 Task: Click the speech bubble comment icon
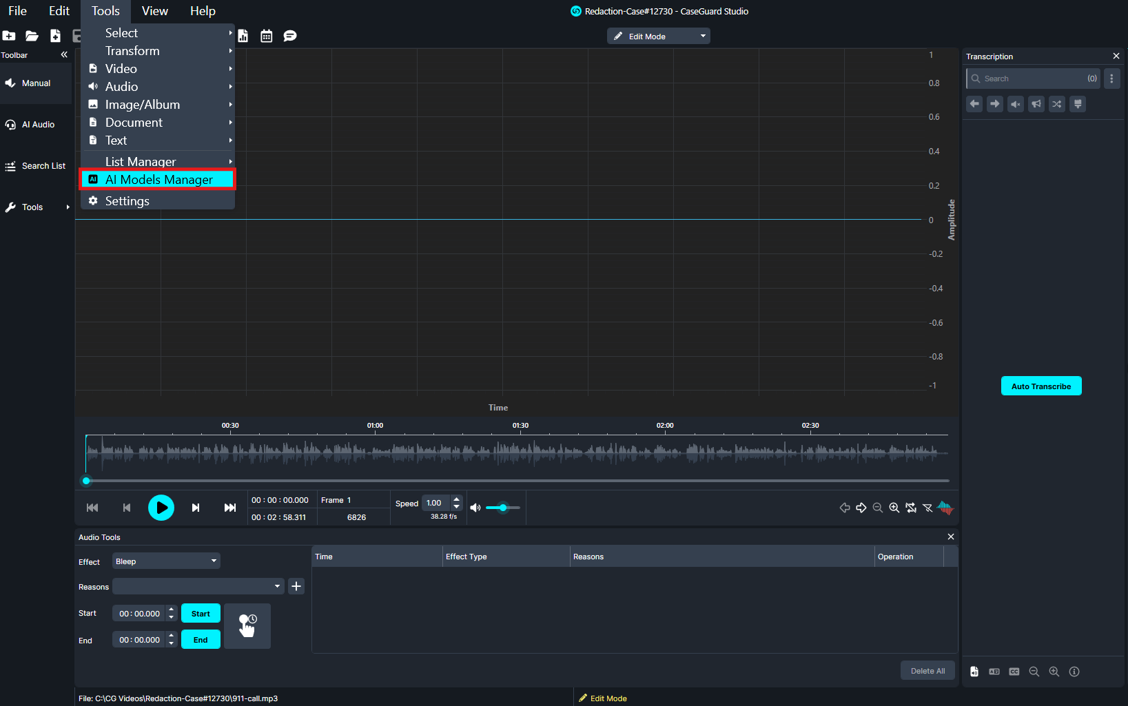(290, 36)
